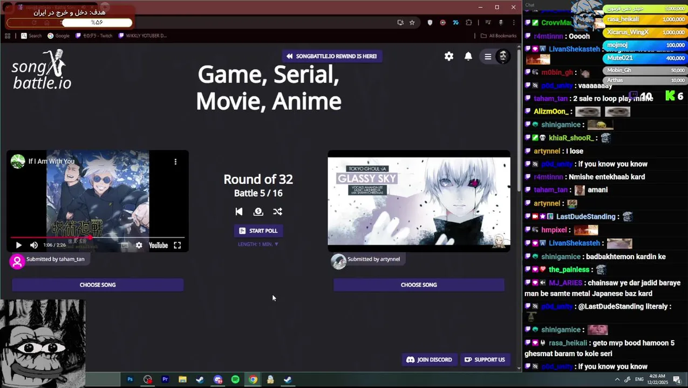
Task: Open the WIKKLY YOTUBER bookmark
Action: click(142, 36)
